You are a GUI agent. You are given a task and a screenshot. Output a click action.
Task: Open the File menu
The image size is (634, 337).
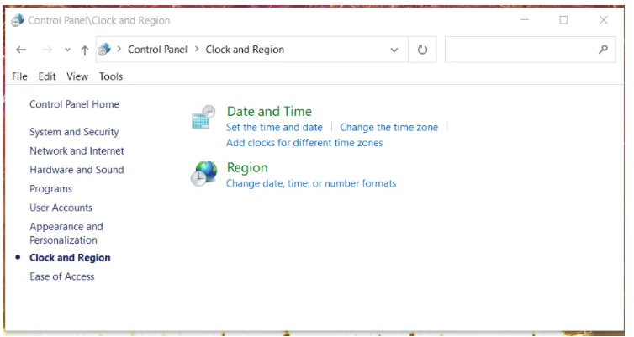coord(20,76)
